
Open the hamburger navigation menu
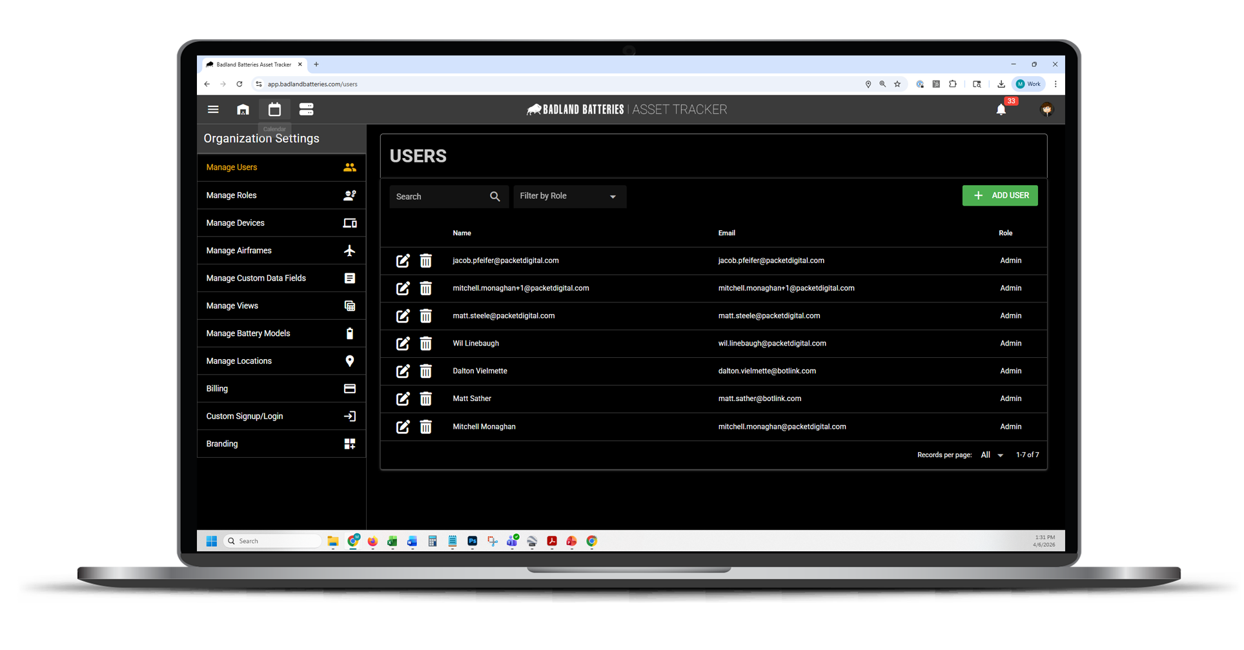[213, 110]
